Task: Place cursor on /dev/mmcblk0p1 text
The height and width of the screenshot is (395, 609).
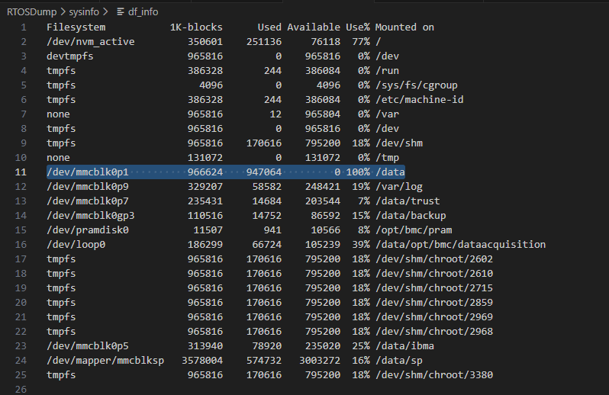Action: pos(88,172)
